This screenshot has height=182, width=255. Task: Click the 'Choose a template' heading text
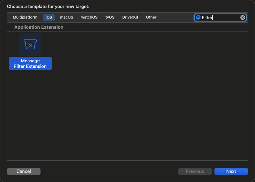[x=48, y=7]
